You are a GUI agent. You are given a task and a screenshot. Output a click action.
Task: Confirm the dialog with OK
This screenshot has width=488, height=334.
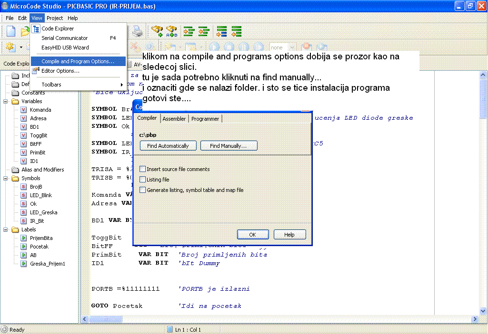(253, 235)
